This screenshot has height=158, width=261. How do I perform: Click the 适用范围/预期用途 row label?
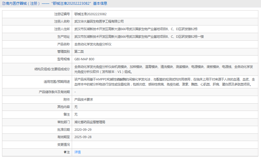point(57,82)
